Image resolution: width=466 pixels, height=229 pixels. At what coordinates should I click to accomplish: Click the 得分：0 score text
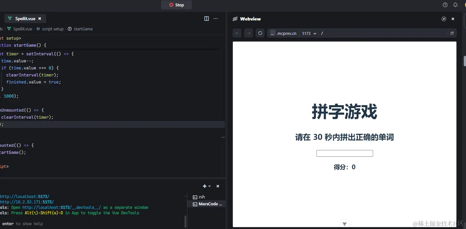pyautogui.click(x=345, y=167)
